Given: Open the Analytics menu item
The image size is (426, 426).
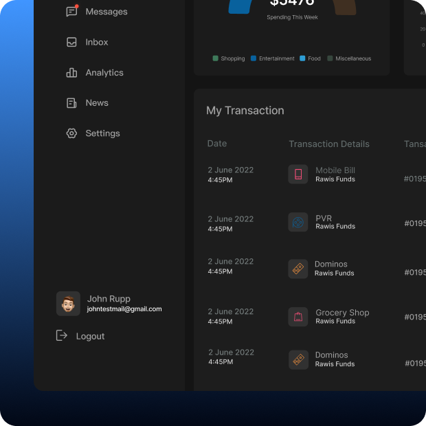Looking at the screenshot, I should click(x=104, y=73).
